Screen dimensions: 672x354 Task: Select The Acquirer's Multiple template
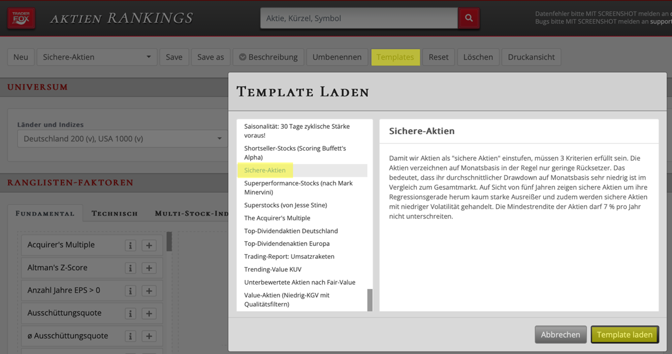pyautogui.click(x=277, y=218)
